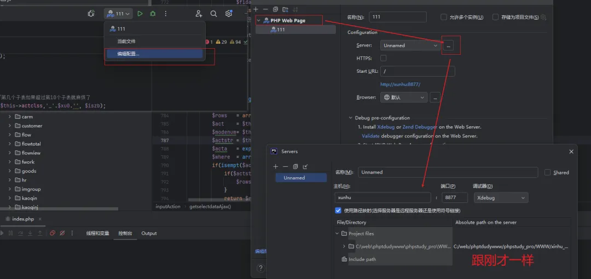The height and width of the screenshot is (279, 591).
Task: Open more actions menu beside debug button
Action: [165, 14]
